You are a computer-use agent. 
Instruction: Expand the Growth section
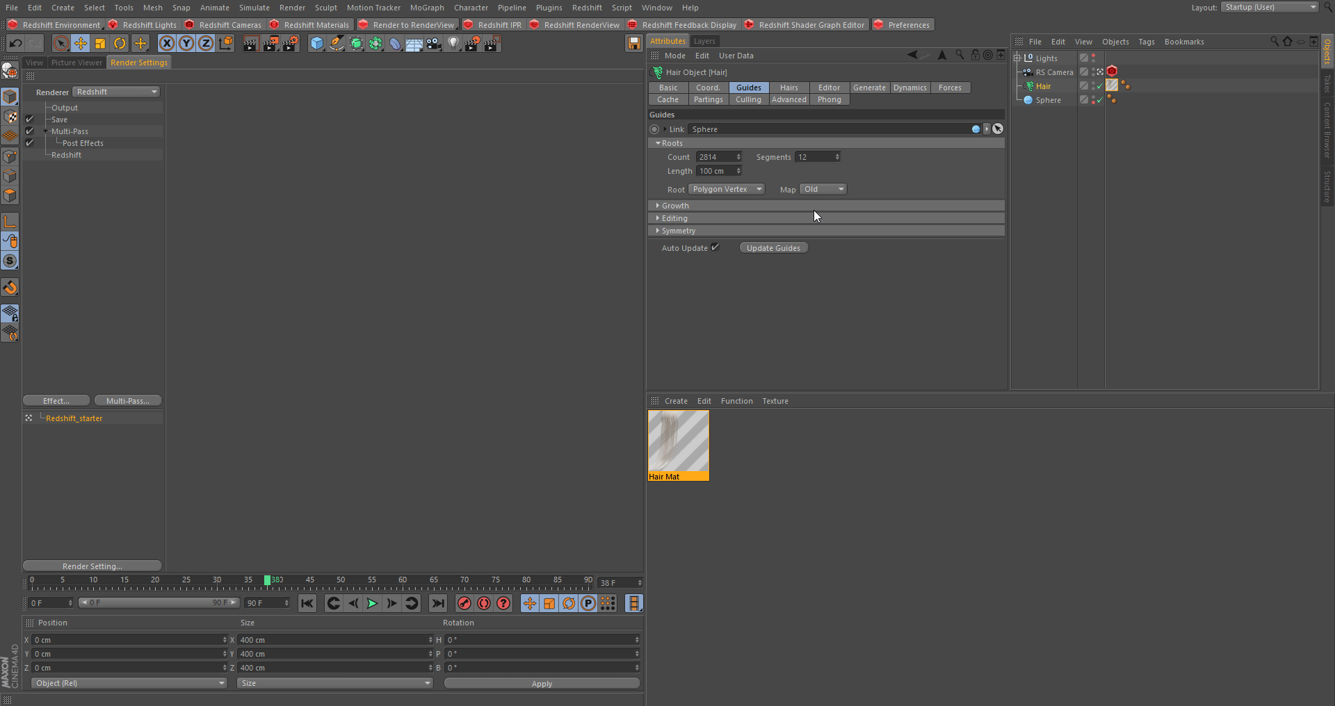[x=674, y=206]
